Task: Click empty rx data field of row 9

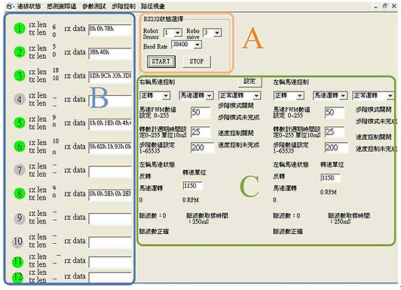Action: (110, 218)
